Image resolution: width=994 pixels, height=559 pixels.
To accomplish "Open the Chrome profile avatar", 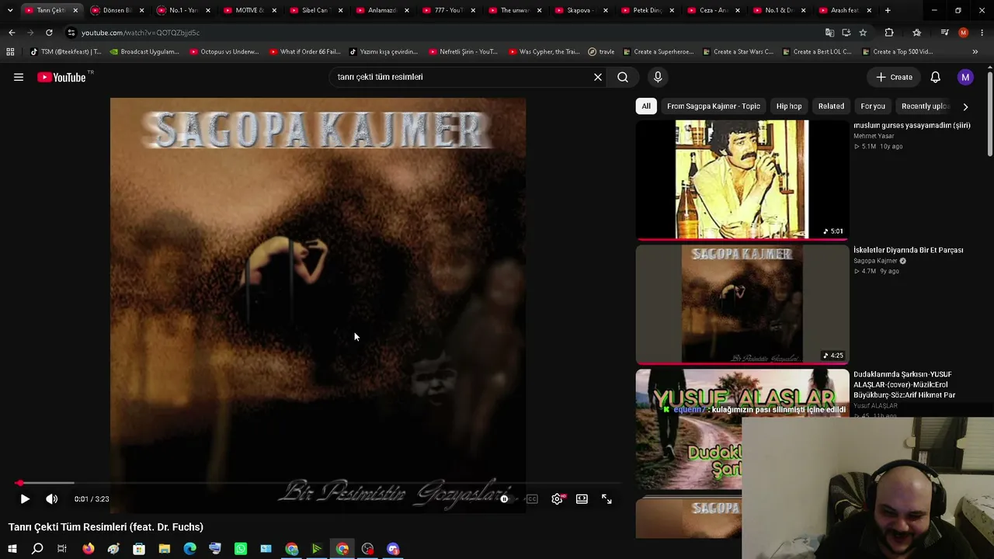I will (x=963, y=33).
